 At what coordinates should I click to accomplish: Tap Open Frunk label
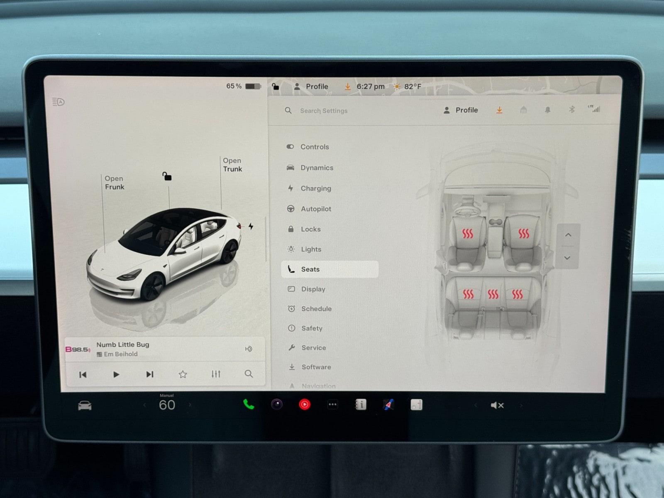click(114, 183)
